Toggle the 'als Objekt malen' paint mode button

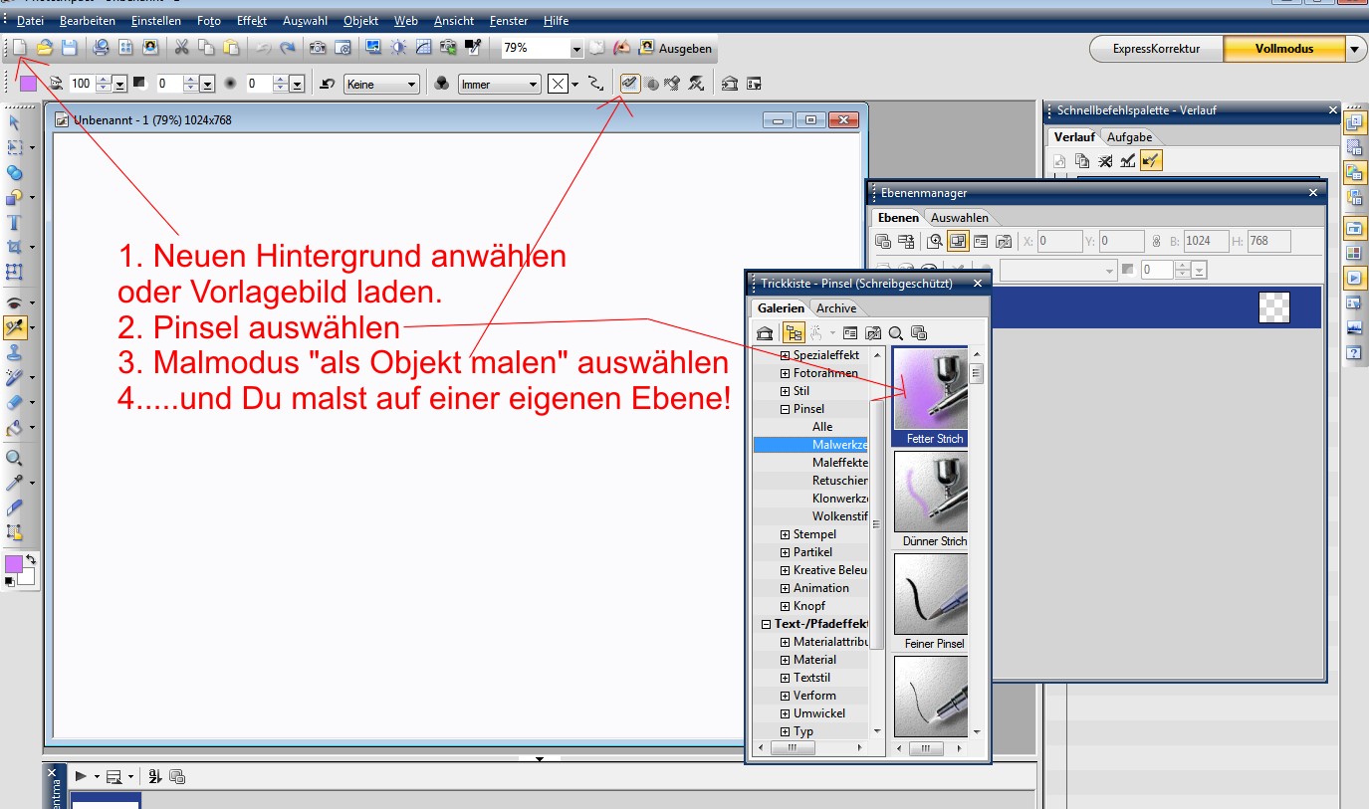tap(629, 84)
